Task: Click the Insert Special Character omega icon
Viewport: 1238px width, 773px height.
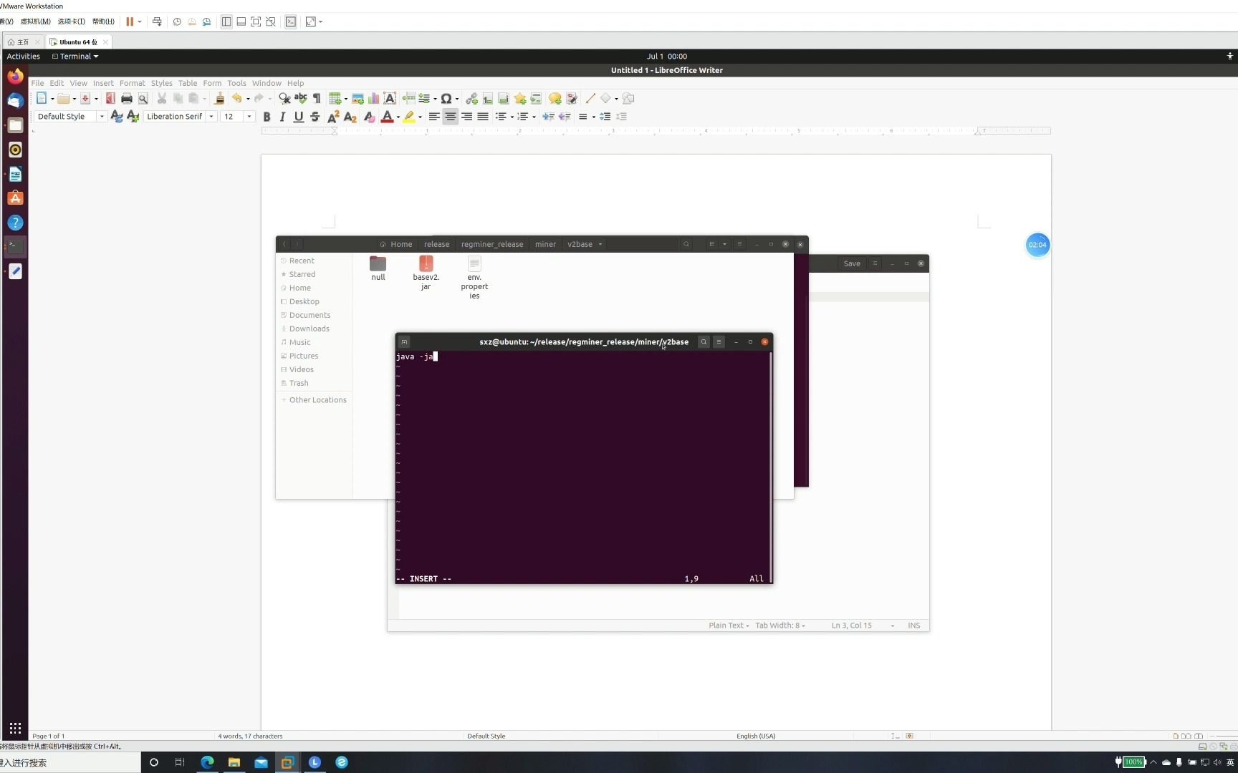Action: pos(446,99)
